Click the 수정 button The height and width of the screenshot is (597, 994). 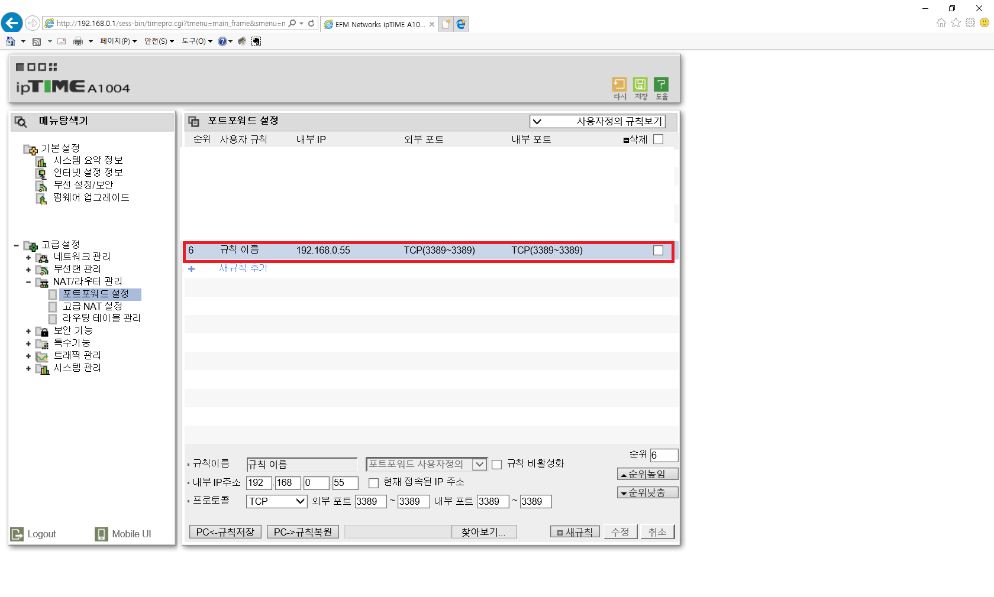pos(620,532)
